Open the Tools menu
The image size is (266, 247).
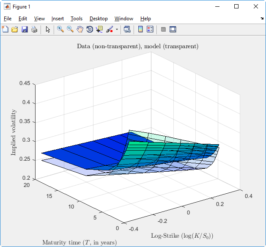pos(77,19)
